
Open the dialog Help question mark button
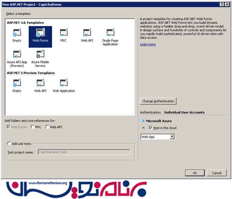click(222, 5)
